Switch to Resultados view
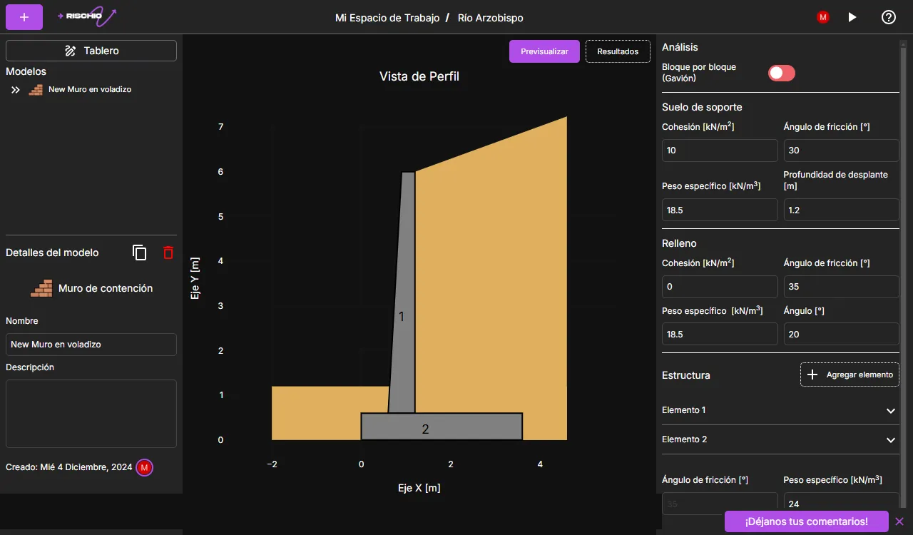913x535 pixels. (x=618, y=51)
